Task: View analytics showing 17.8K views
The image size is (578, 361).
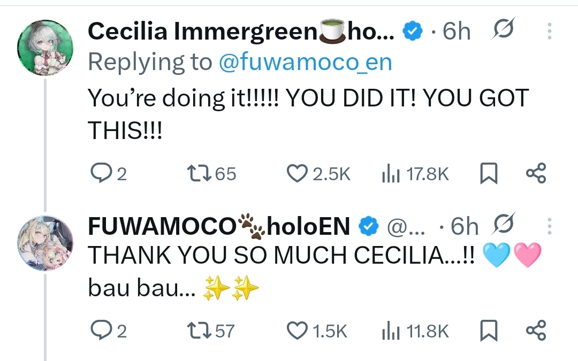Action: (389, 174)
